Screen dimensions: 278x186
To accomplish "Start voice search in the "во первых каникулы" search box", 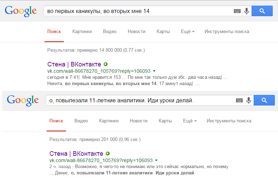I will pyautogui.click(x=247, y=11).
